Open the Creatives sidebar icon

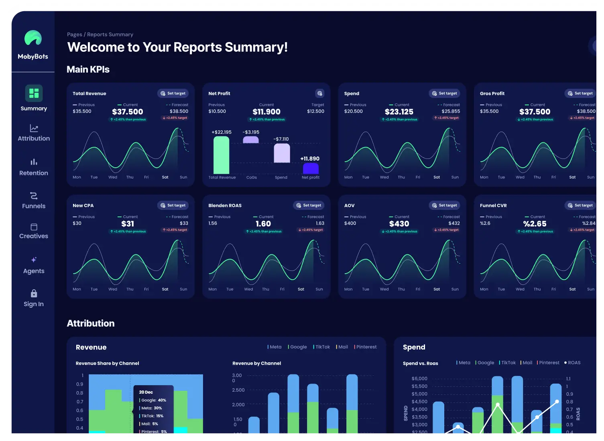pyautogui.click(x=34, y=227)
